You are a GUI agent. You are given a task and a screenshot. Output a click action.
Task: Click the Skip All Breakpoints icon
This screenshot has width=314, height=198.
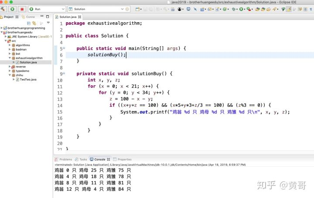click(195, 9)
